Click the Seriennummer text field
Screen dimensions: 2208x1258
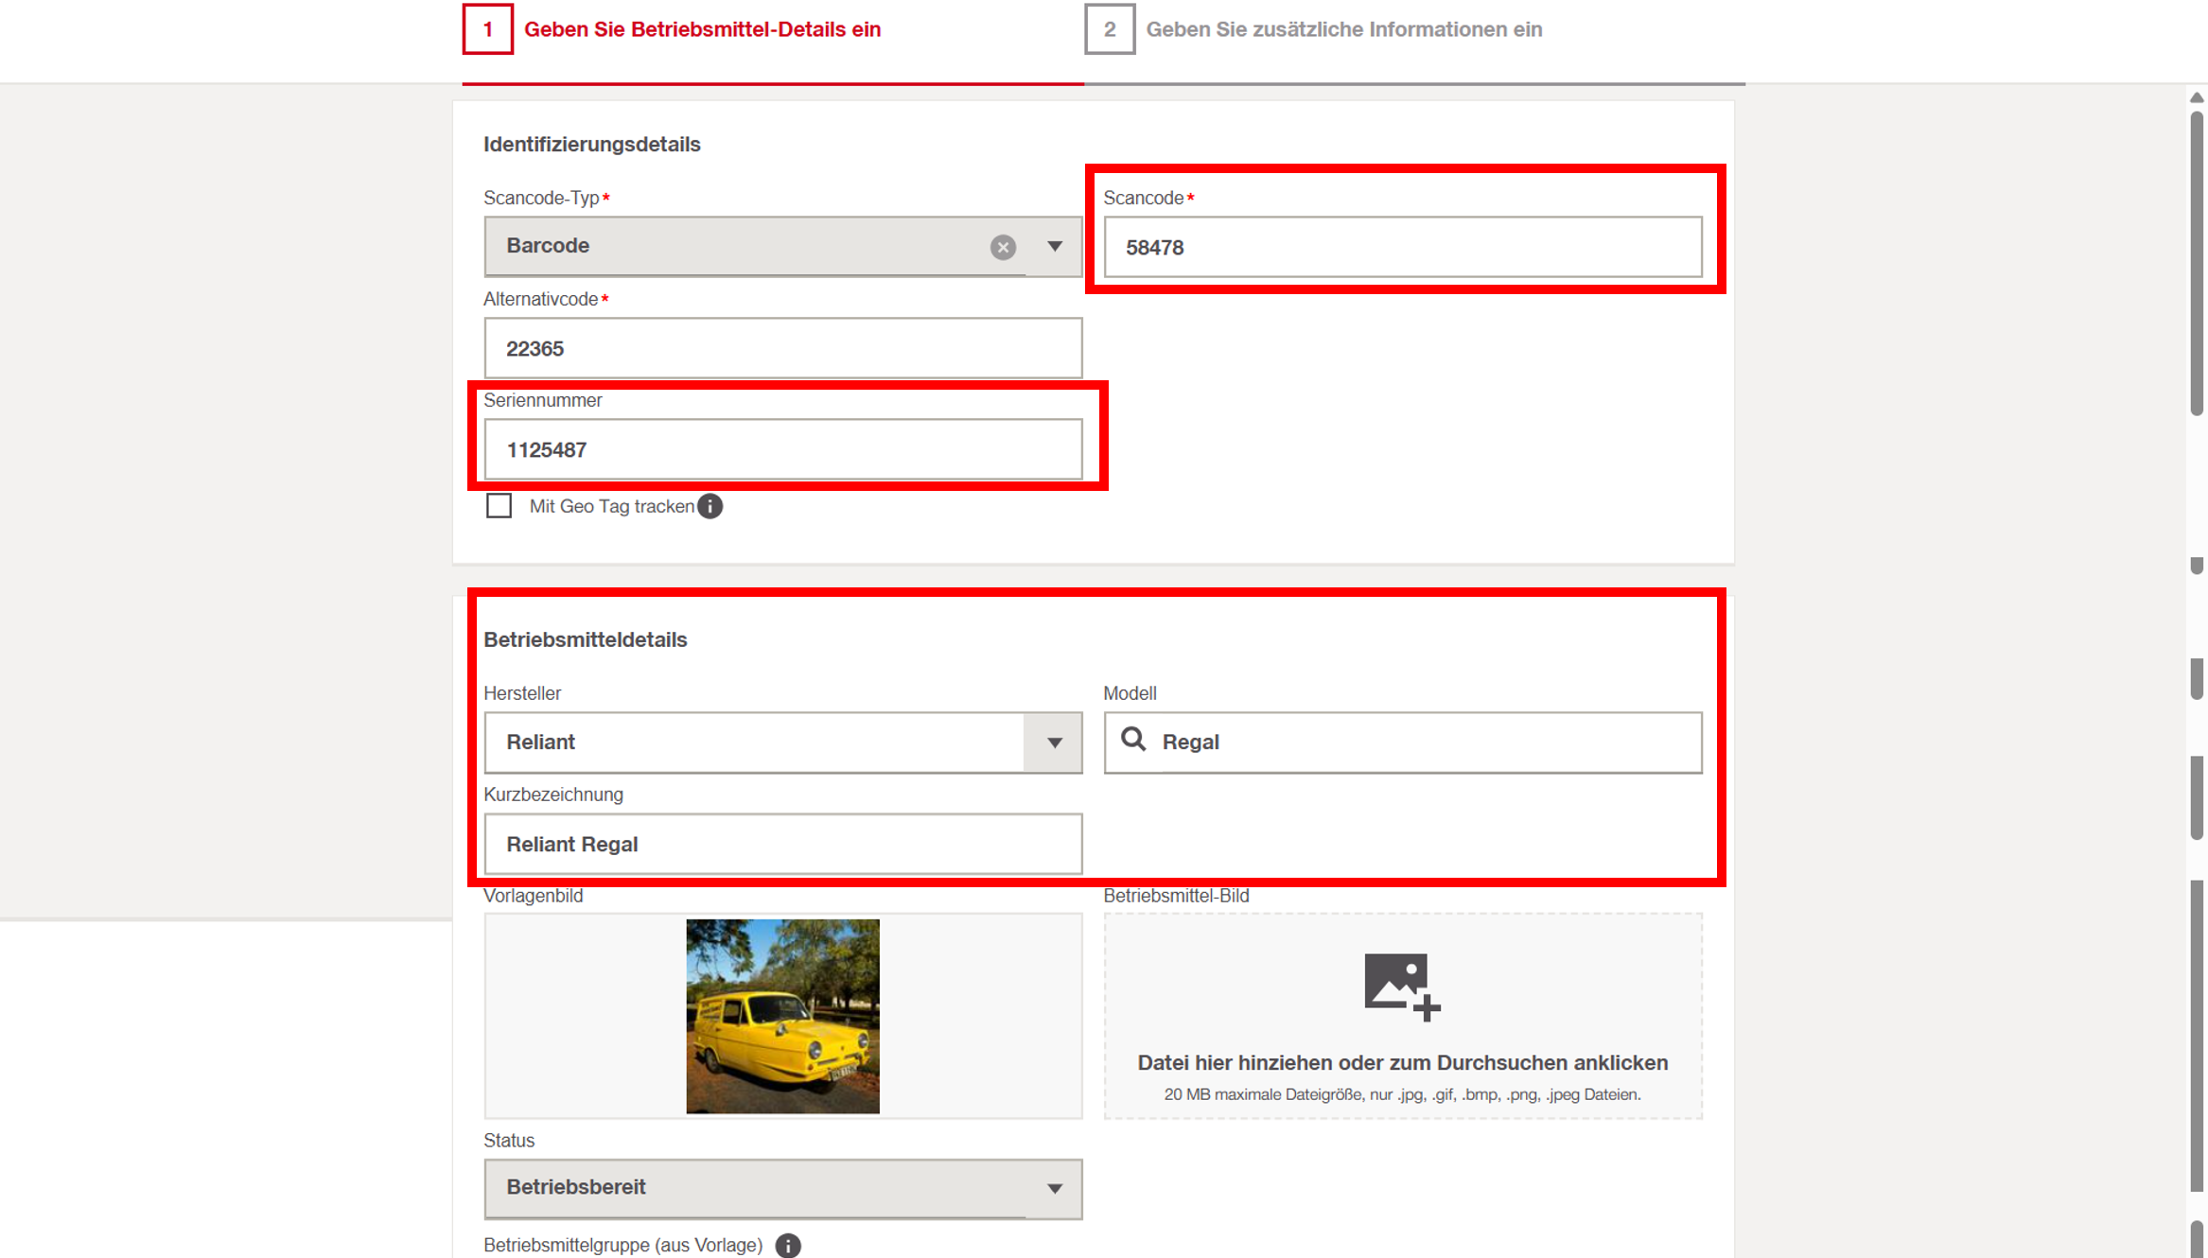point(782,450)
